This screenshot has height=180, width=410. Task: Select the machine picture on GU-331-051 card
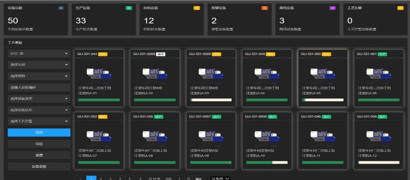click(x=378, y=74)
